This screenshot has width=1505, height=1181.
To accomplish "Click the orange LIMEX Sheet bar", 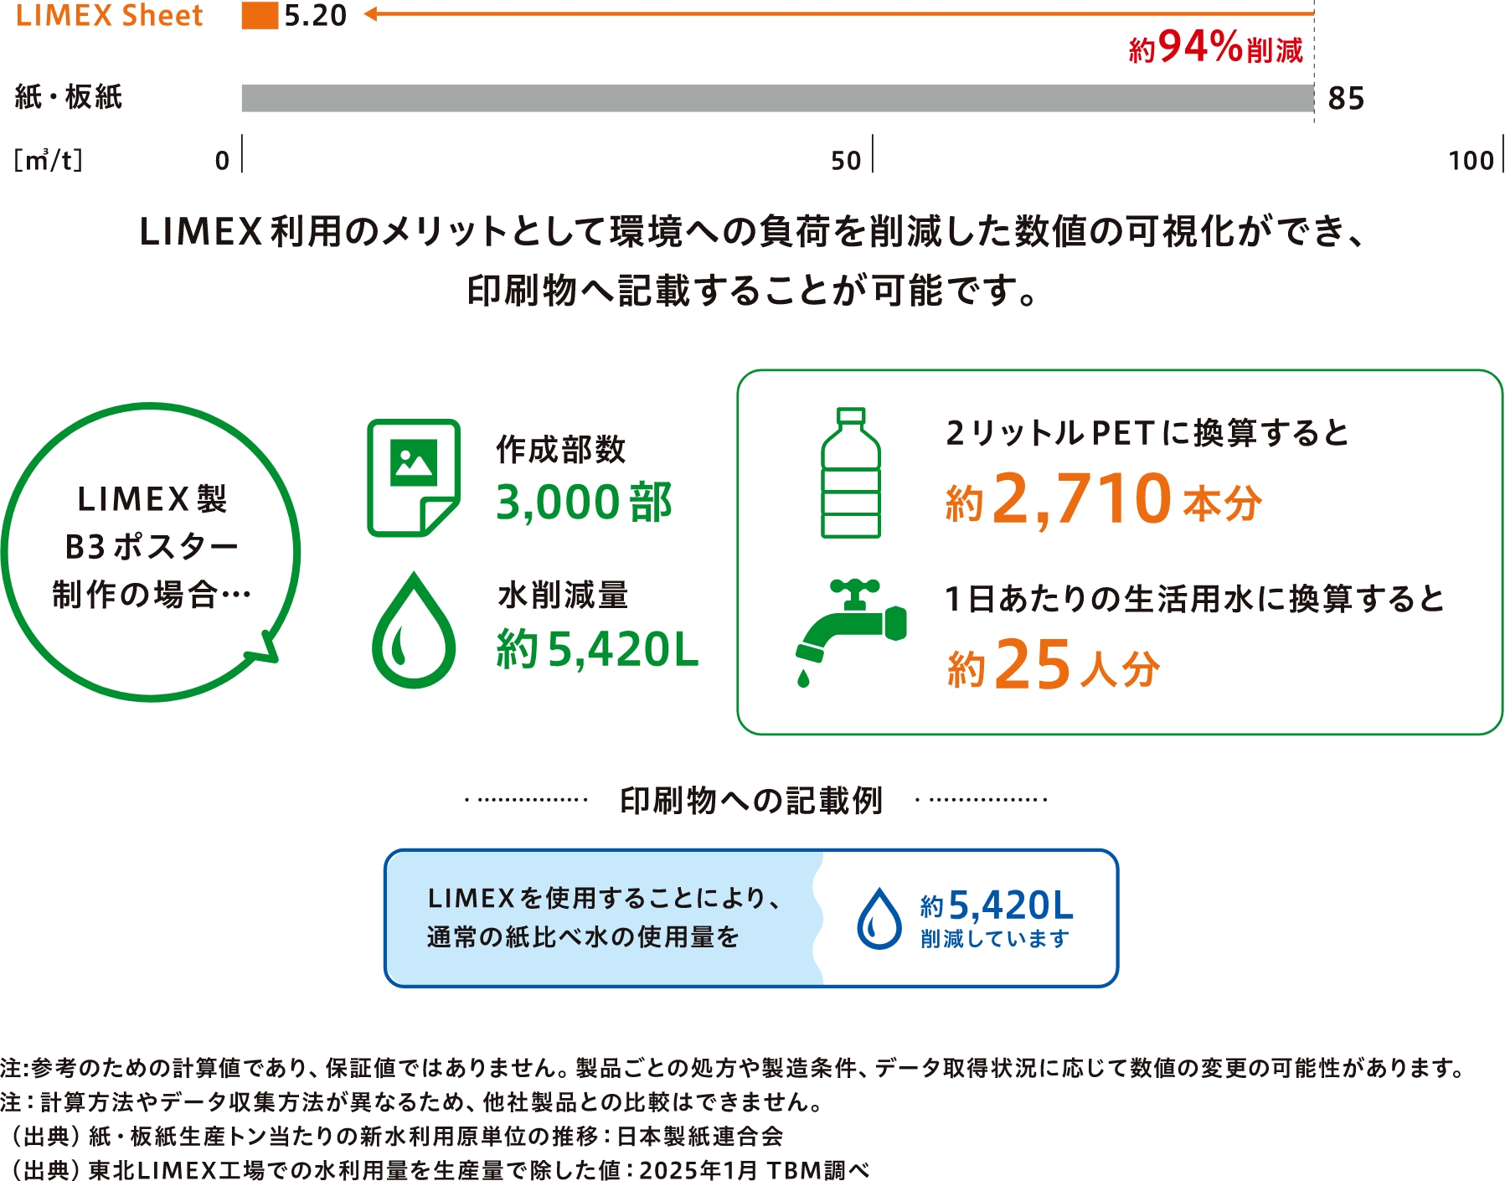I will 260,16.
